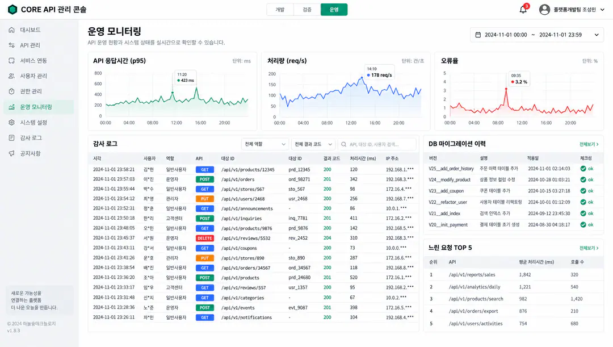The width and height of the screenshot is (613, 347).
Task: Click the 서비스 연동 sidebar icon
Action: coord(12,61)
